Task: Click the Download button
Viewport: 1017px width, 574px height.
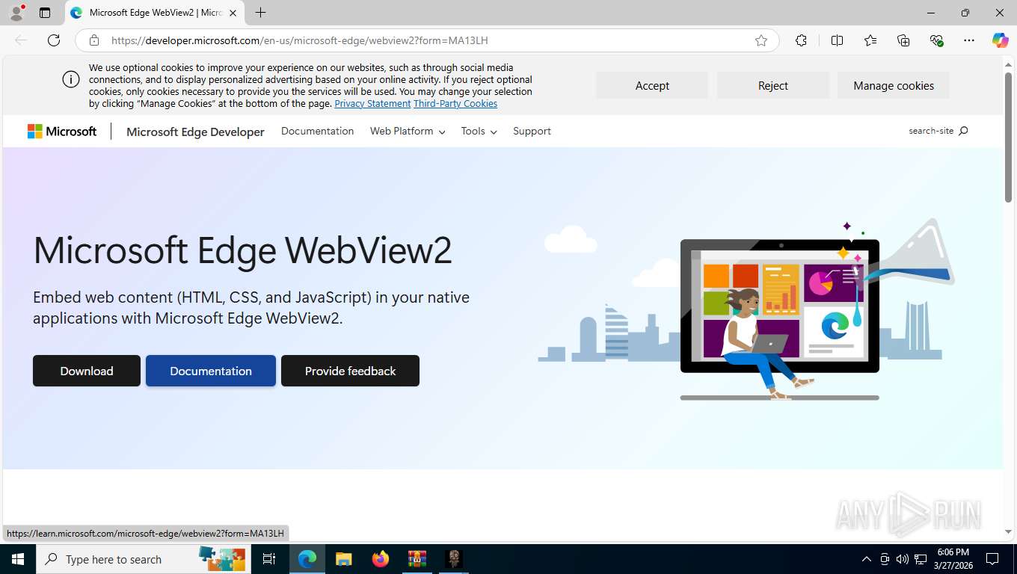Action: [x=87, y=371]
